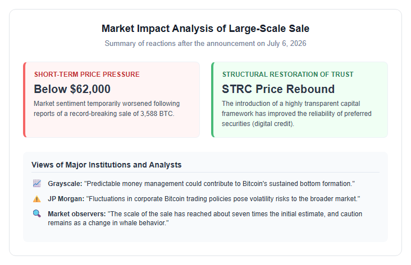Select the 'Market Impact Analysis of Large-Scale Sale' title

[x=205, y=29]
